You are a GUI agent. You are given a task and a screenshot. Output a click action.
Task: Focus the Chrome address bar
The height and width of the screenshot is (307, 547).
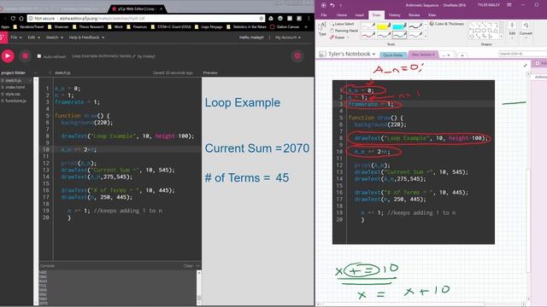(145, 18)
